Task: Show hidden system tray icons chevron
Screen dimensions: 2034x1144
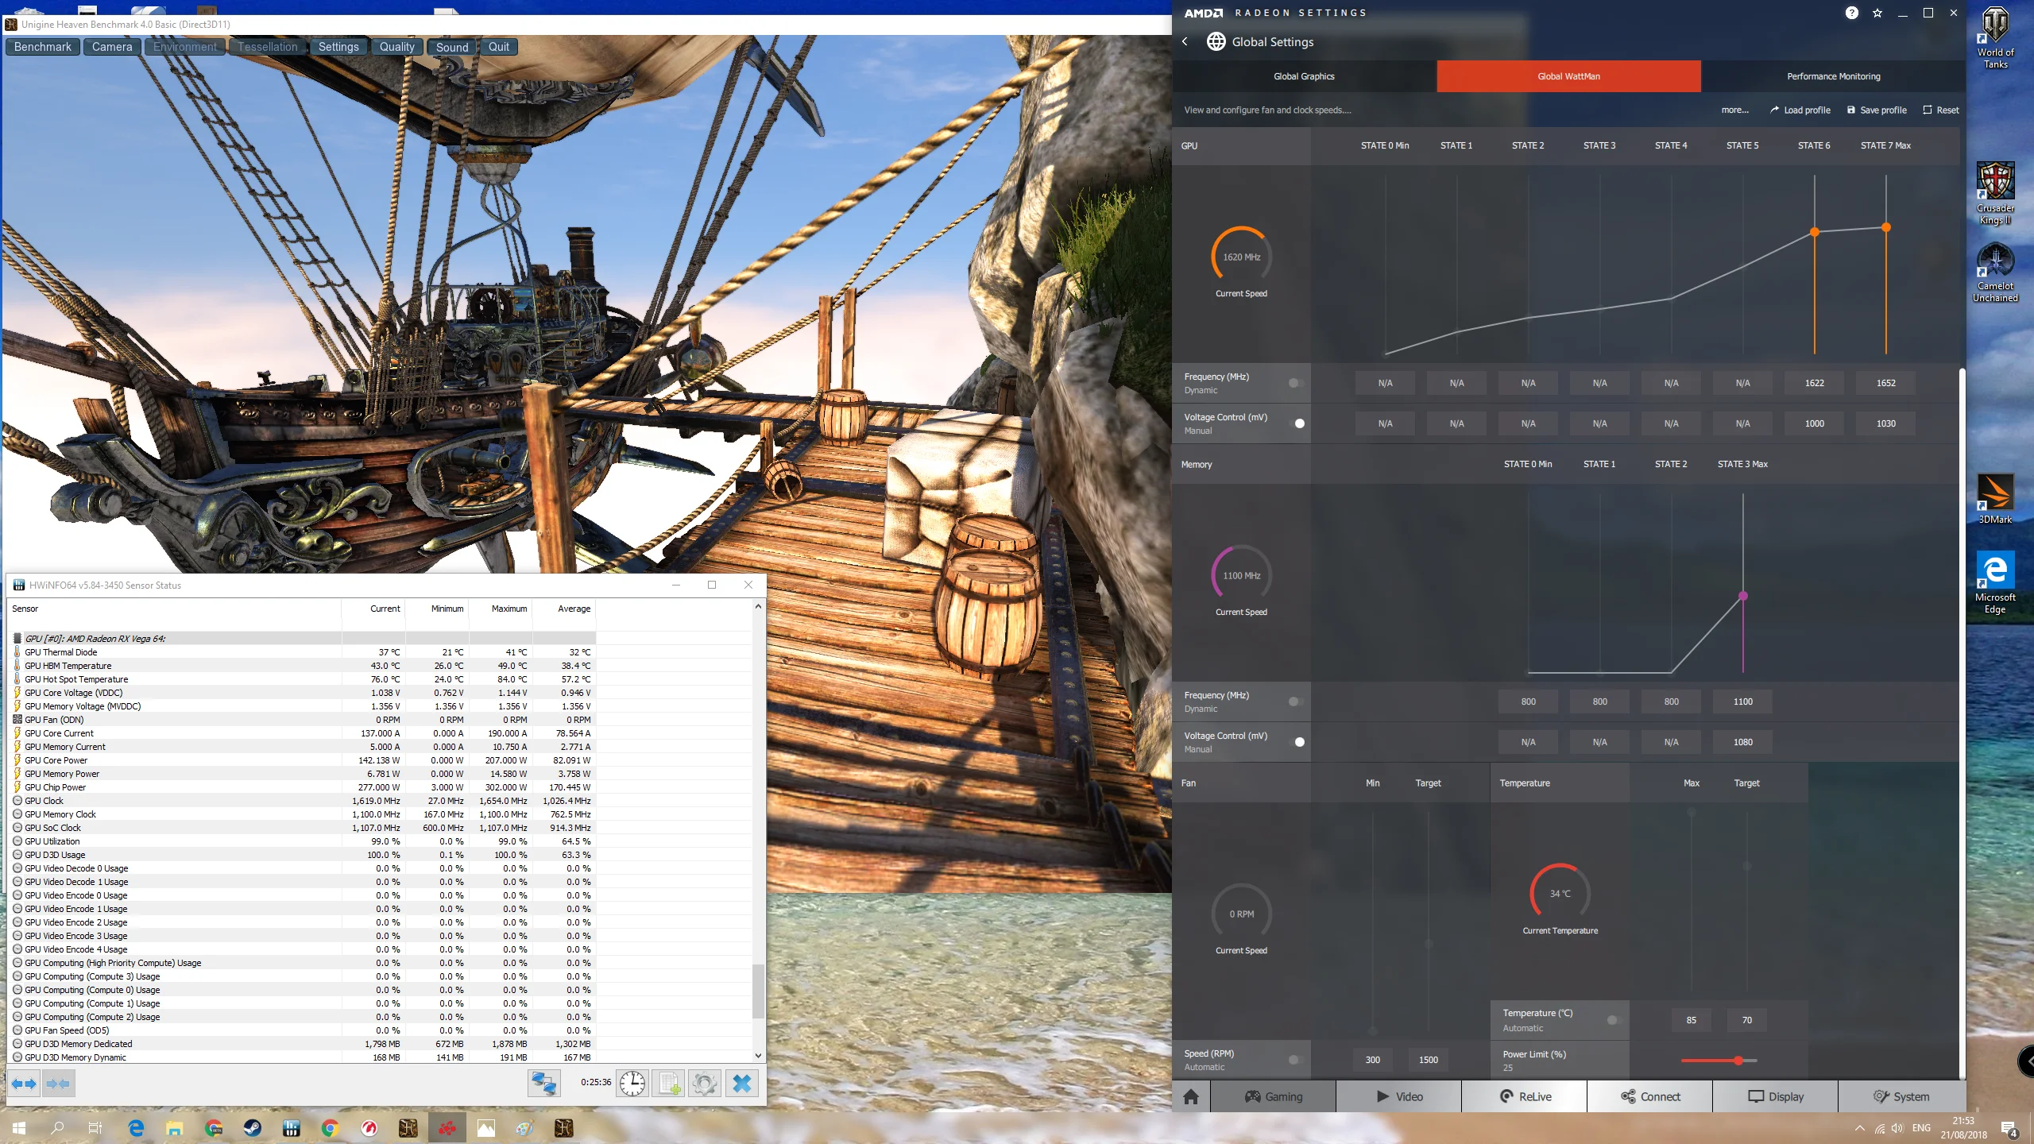Action: (1859, 1128)
